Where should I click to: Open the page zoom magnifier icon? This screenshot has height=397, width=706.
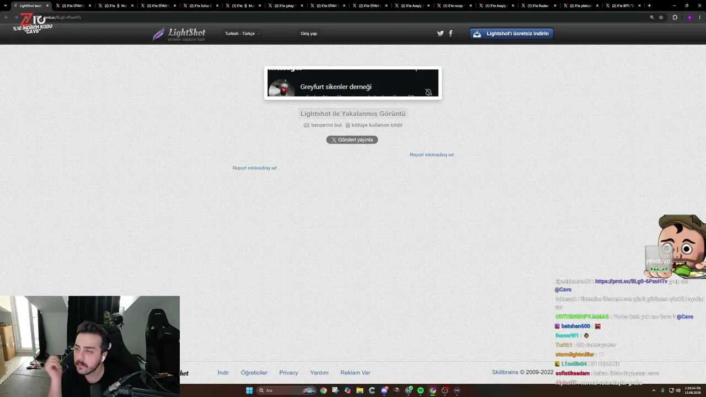pos(652,17)
